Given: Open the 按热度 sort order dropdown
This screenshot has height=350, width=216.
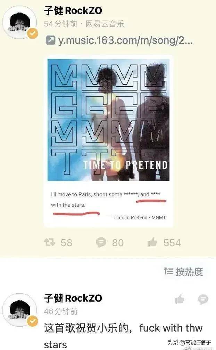Looking at the screenshot, I should point(183,272).
